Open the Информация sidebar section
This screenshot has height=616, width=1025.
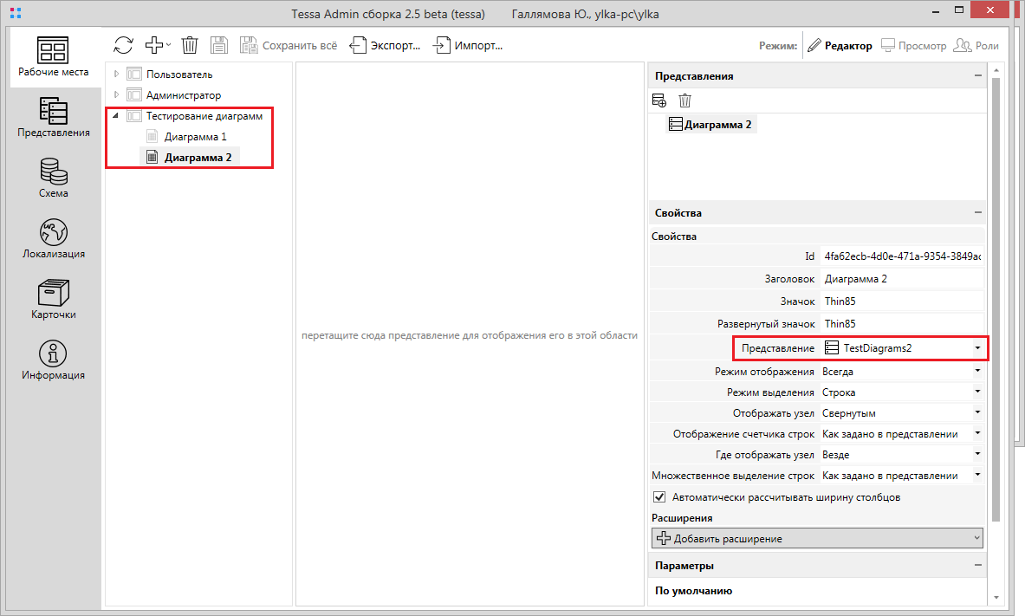point(54,360)
